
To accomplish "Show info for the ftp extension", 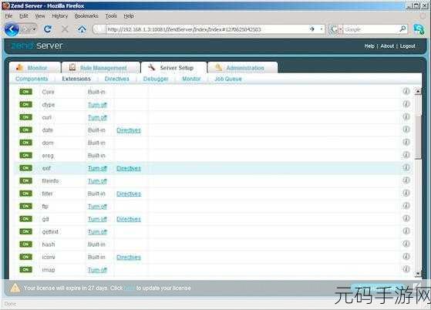I will (406, 206).
